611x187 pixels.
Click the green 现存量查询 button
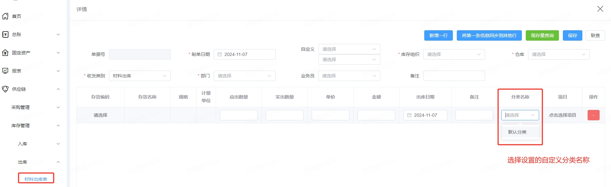coord(542,35)
